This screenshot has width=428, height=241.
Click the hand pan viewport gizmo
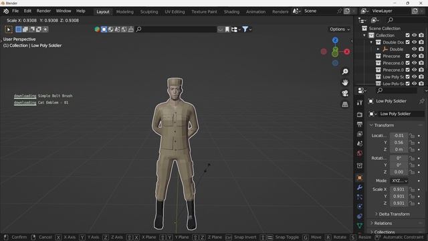click(x=345, y=82)
